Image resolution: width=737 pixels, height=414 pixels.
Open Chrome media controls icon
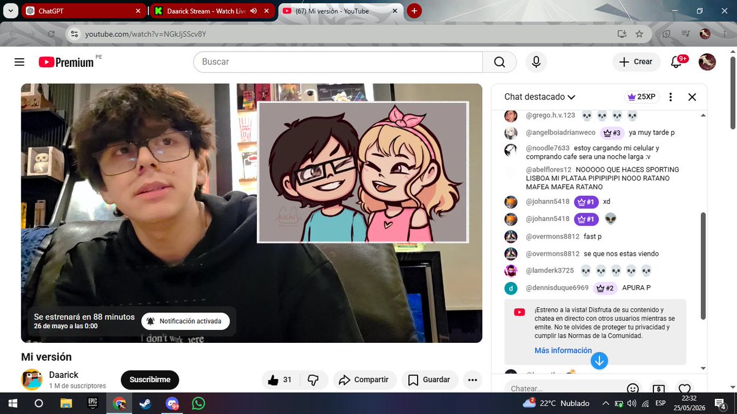(x=687, y=34)
